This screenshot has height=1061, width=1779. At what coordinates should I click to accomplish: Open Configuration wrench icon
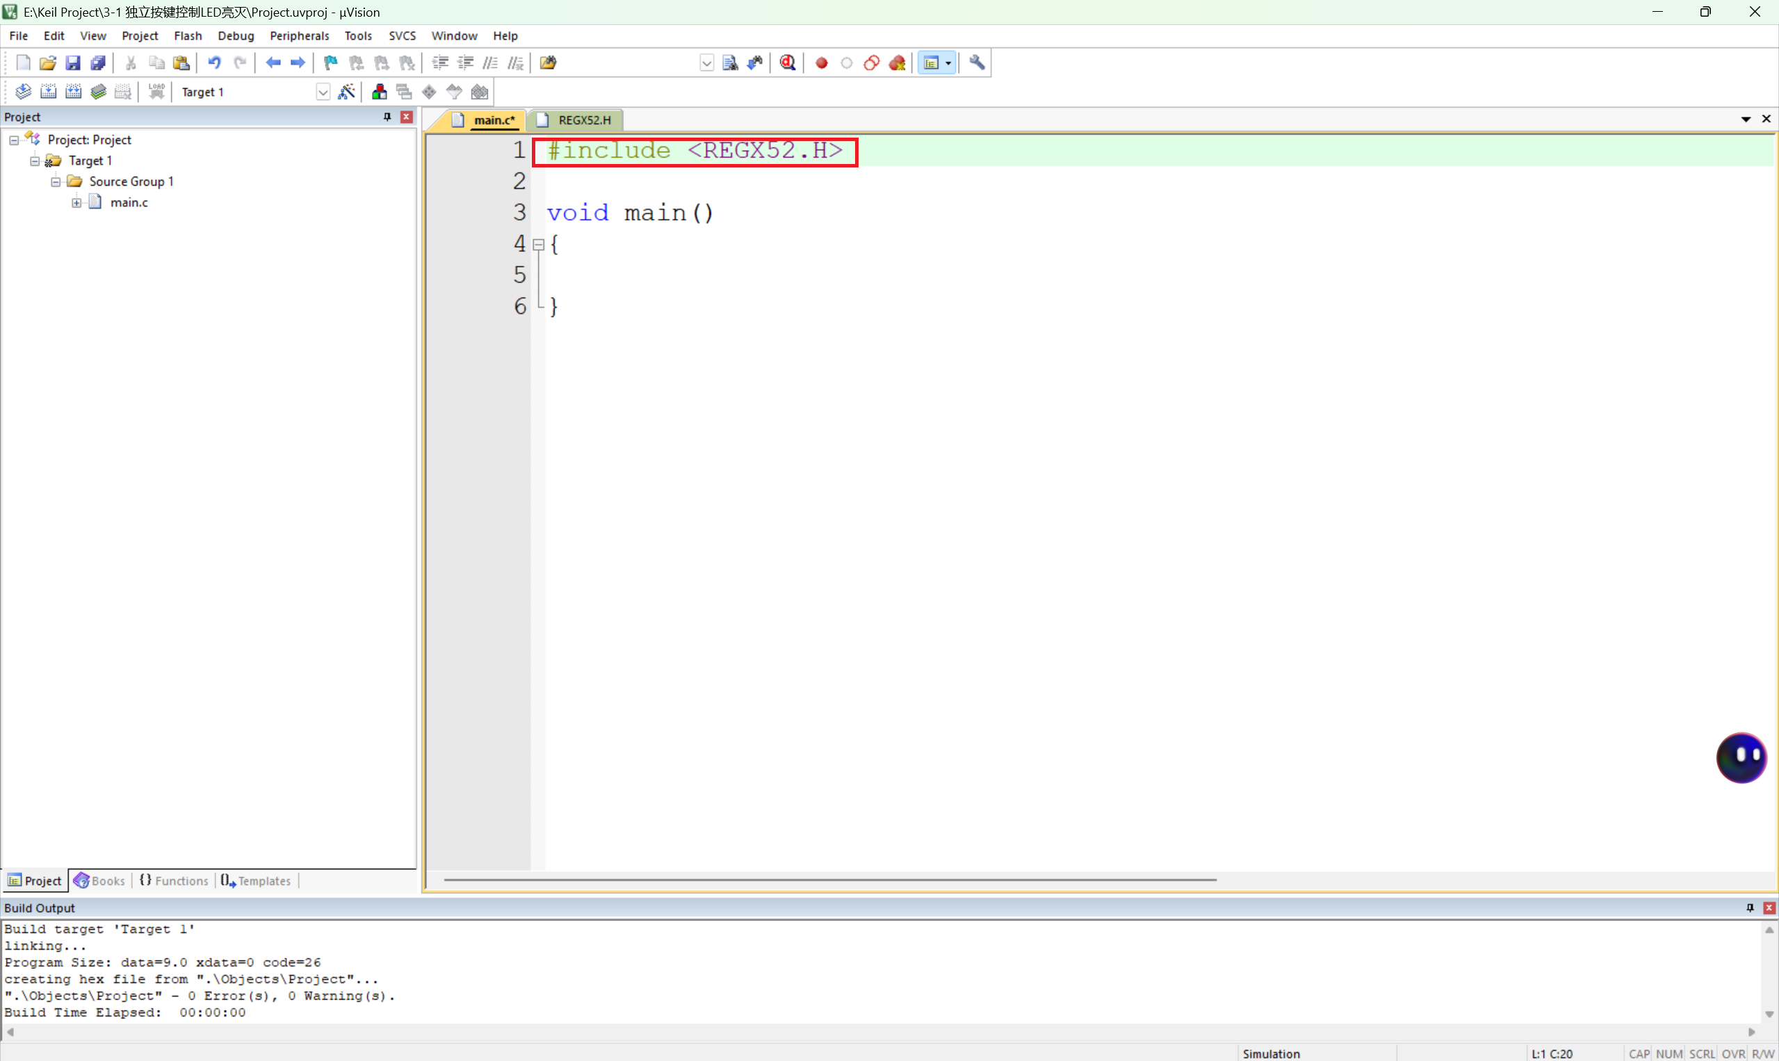(977, 63)
